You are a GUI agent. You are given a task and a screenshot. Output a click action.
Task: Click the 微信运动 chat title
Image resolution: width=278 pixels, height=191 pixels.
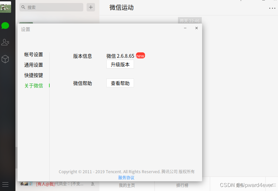pyautogui.click(x=122, y=7)
